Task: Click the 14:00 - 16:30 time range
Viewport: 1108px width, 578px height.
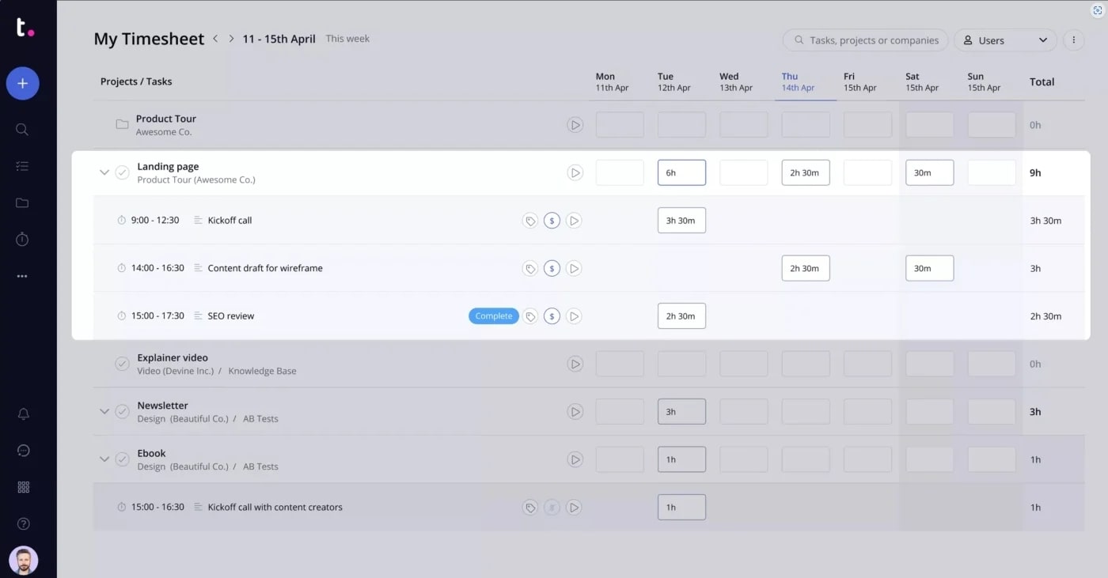Action: 157,268
